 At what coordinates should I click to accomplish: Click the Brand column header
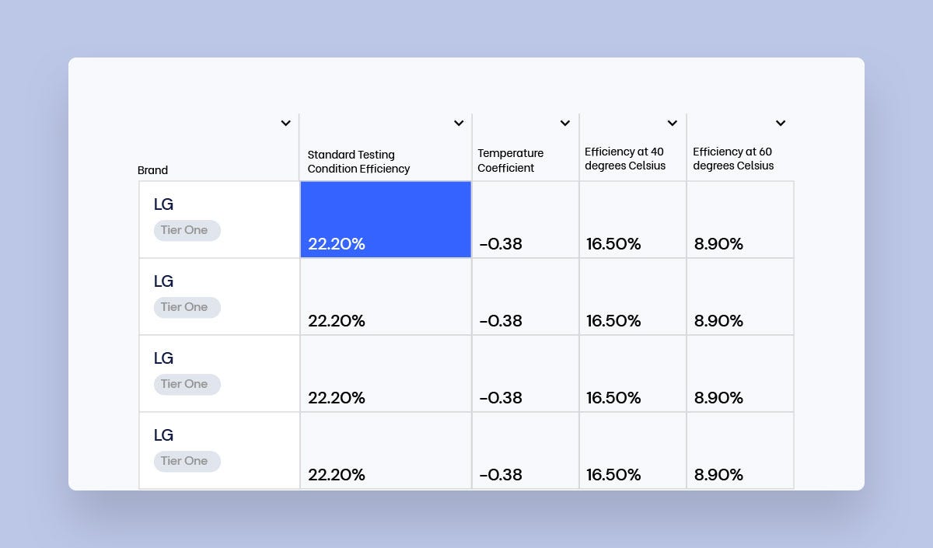point(152,170)
